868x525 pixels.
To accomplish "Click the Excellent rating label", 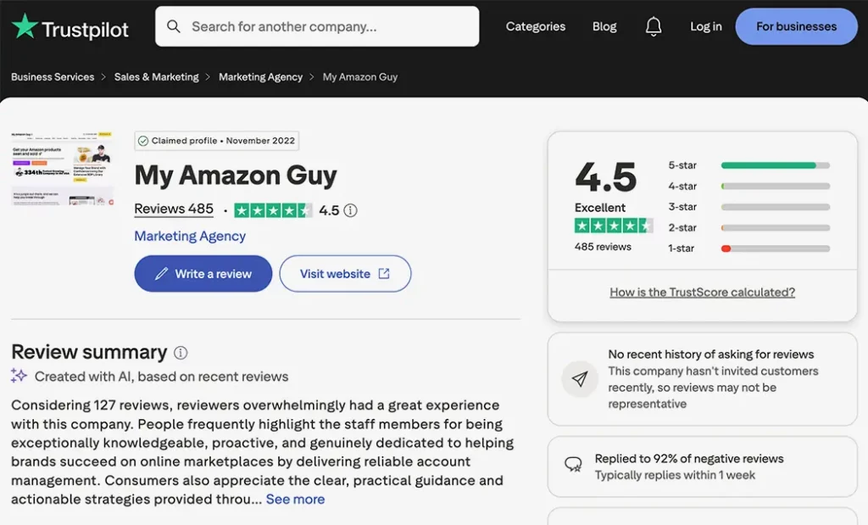I will (x=600, y=208).
